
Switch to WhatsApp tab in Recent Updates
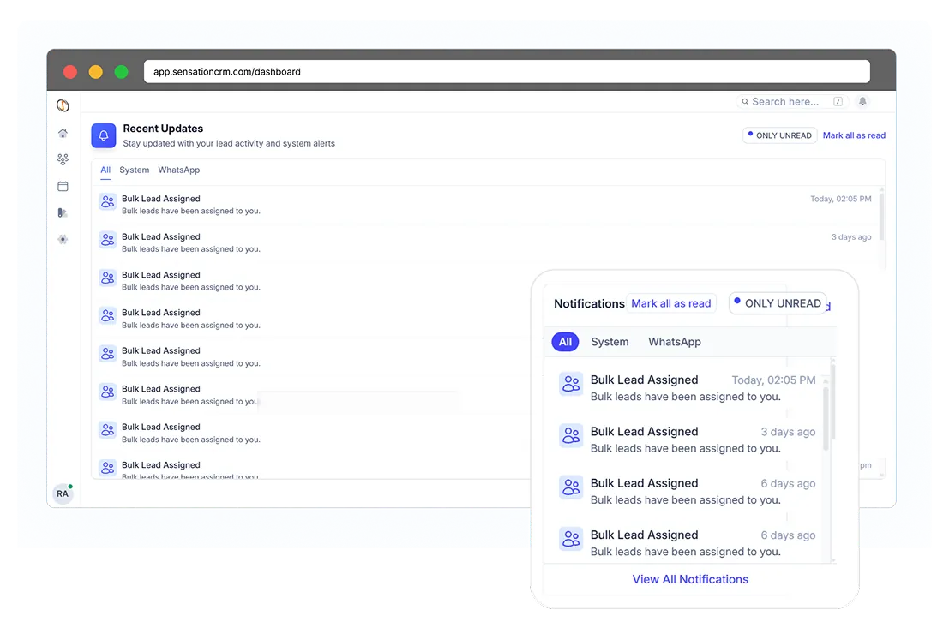pyautogui.click(x=178, y=170)
